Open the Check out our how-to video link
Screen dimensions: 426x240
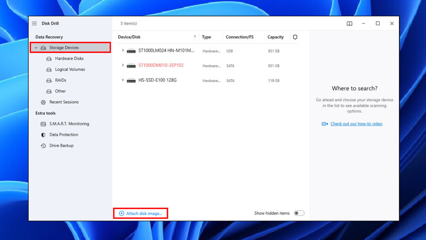click(356, 124)
